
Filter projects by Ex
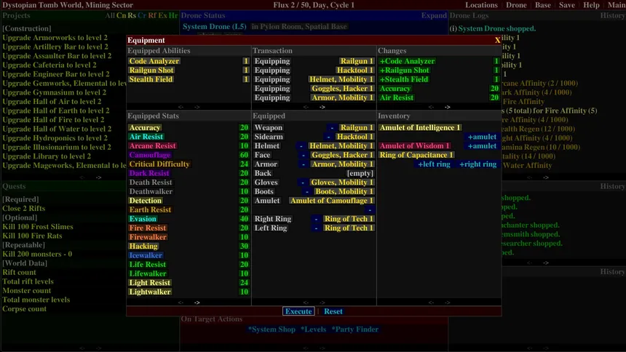pyautogui.click(x=162, y=15)
